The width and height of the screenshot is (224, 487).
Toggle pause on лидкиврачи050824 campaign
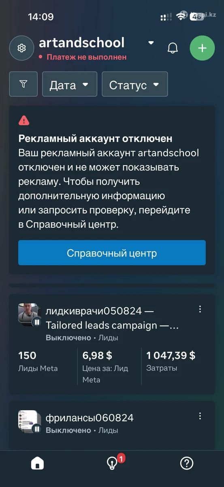click(x=37, y=322)
